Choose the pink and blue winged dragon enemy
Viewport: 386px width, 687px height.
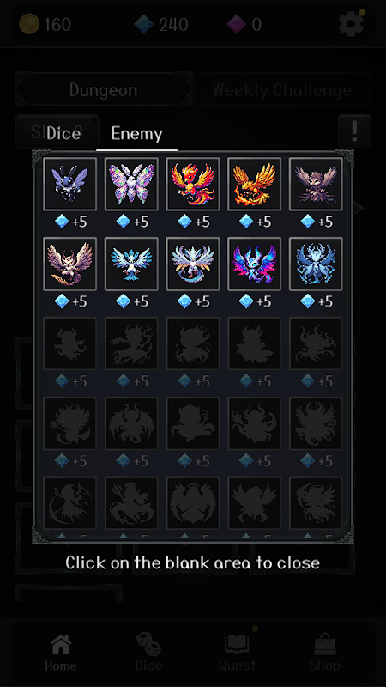254,264
